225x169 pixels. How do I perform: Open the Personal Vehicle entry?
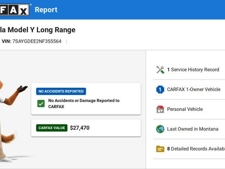[189, 109]
